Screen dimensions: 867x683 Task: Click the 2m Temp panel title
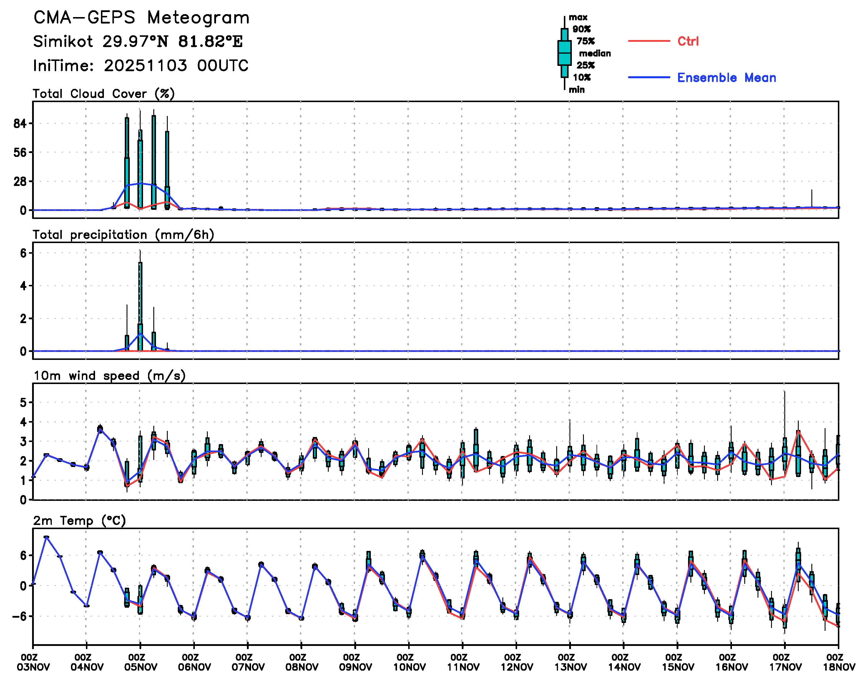pyautogui.click(x=79, y=521)
